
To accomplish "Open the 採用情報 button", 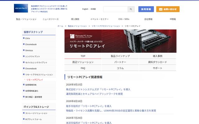I will point(146,9).
